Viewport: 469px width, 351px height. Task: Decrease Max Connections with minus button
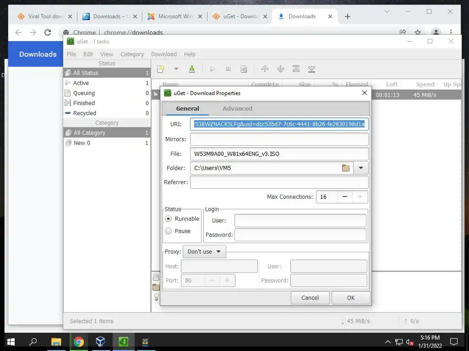tap(345, 197)
